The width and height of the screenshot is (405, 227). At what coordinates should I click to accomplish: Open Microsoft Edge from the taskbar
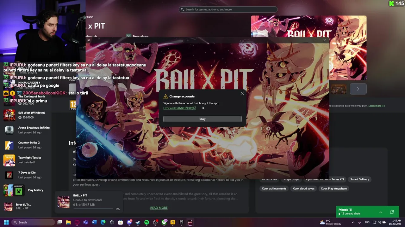(x=103, y=222)
